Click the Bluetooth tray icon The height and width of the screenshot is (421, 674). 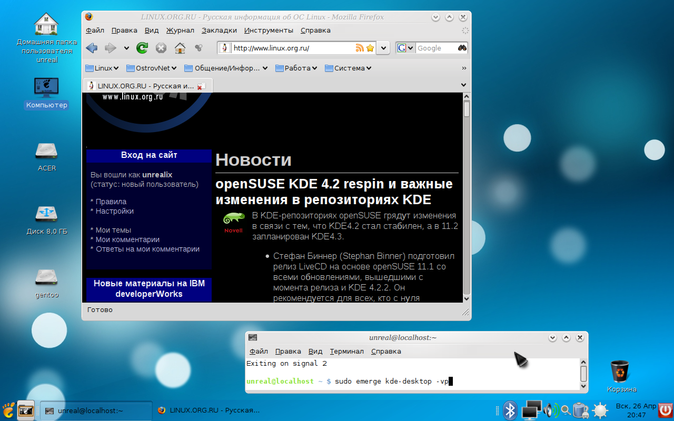510,410
